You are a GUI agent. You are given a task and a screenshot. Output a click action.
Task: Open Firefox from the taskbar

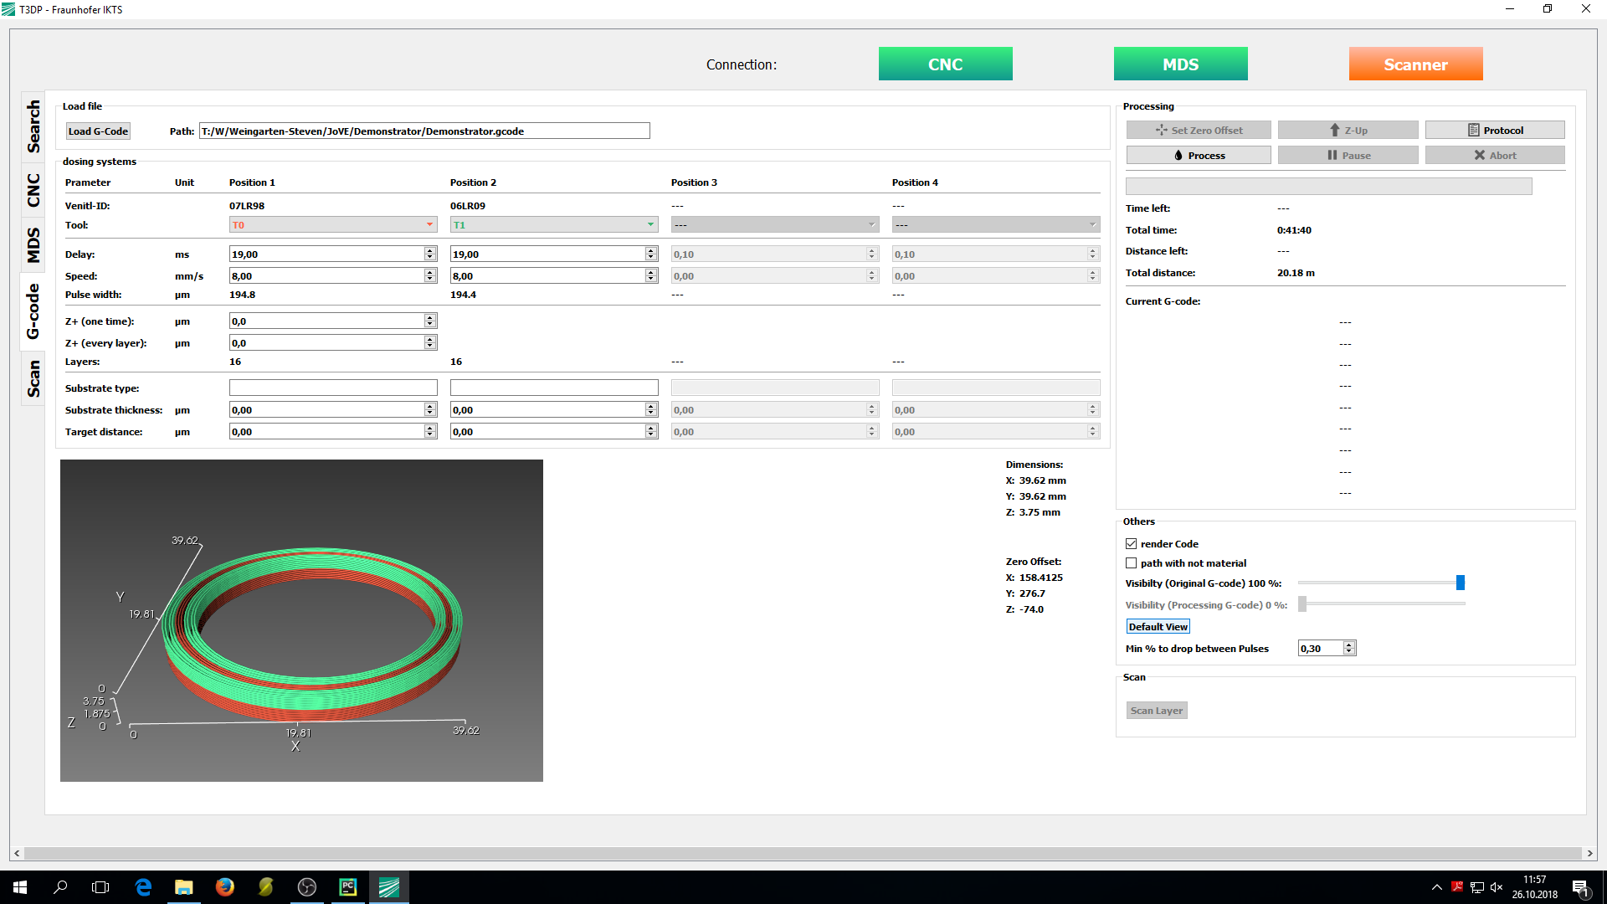point(224,887)
